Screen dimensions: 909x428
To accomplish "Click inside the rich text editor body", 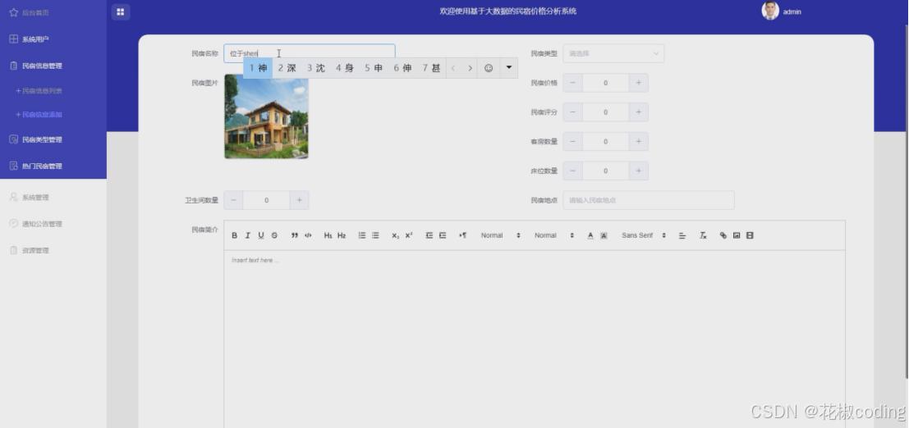I will click(535, 339).
